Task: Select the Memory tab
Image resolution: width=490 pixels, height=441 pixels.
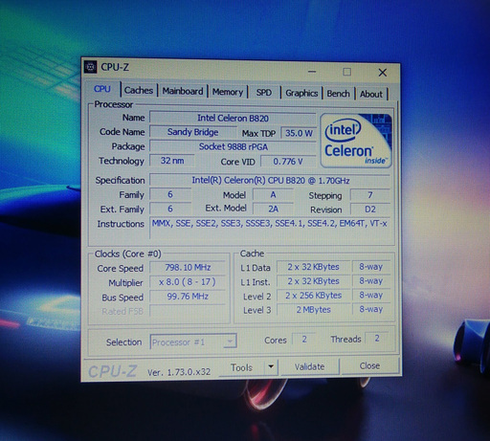Action: (x=228, y=92)
